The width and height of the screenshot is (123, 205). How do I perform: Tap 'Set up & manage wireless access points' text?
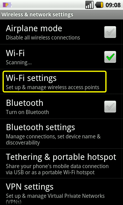point(53,87)
